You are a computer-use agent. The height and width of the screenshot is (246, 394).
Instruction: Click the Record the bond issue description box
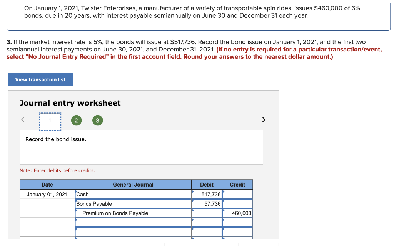click(x=141, y=147)
